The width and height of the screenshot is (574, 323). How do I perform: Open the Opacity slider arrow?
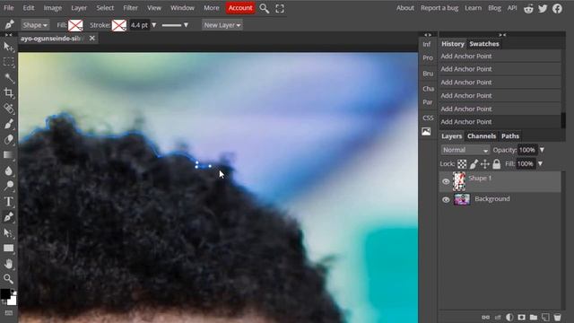542,150
